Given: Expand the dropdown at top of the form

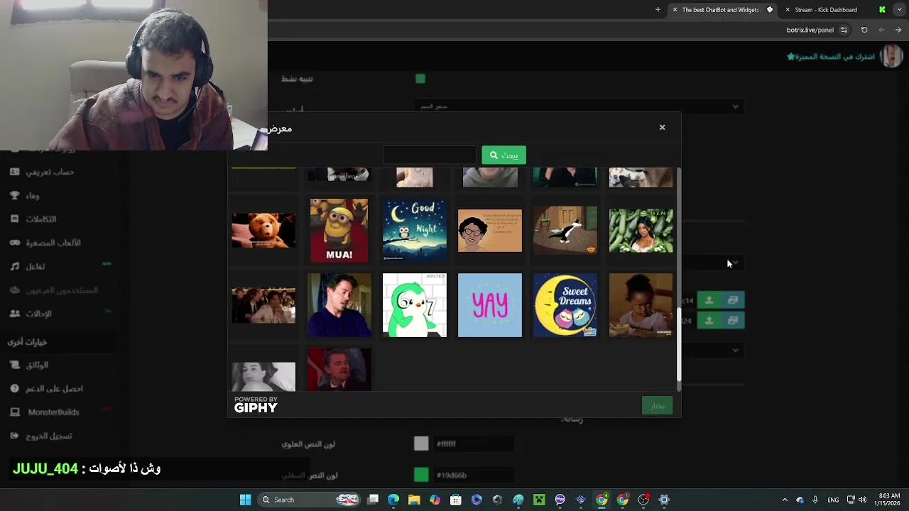Looking at the screenshot, I should click(x=735, y=106).
